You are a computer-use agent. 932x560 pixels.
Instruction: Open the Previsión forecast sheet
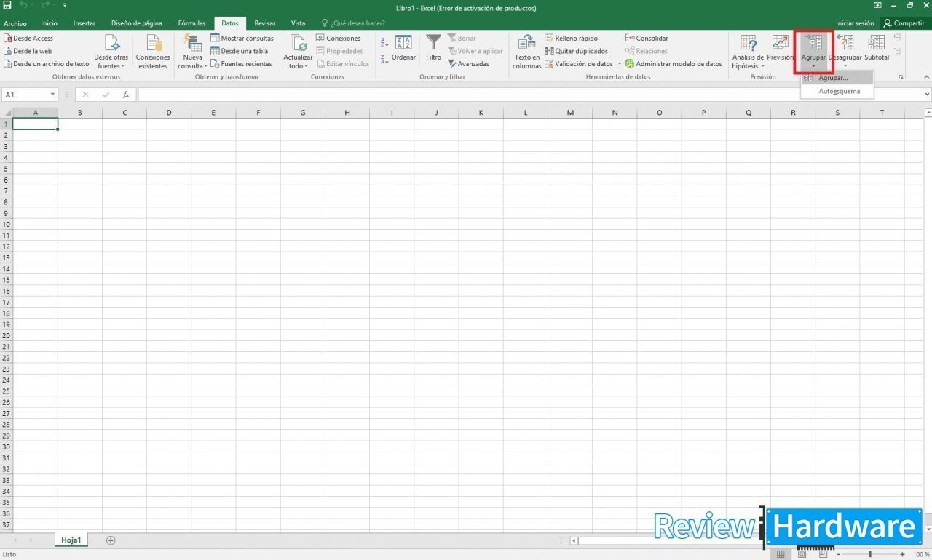click(780, 48)
